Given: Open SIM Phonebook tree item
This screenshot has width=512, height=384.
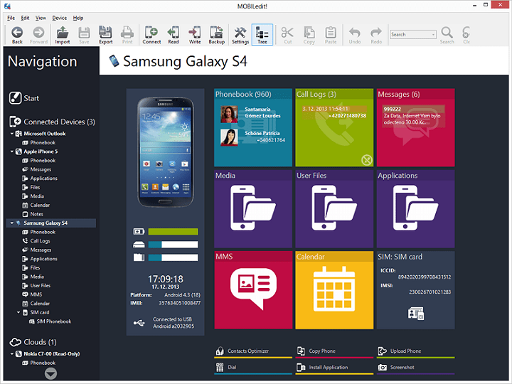Looking at the screenshot, I should 50,321.
